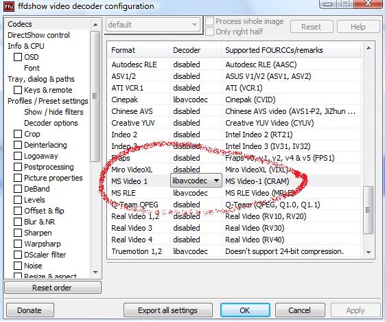Open Tray, dialog & paths page

coord(41,79)
